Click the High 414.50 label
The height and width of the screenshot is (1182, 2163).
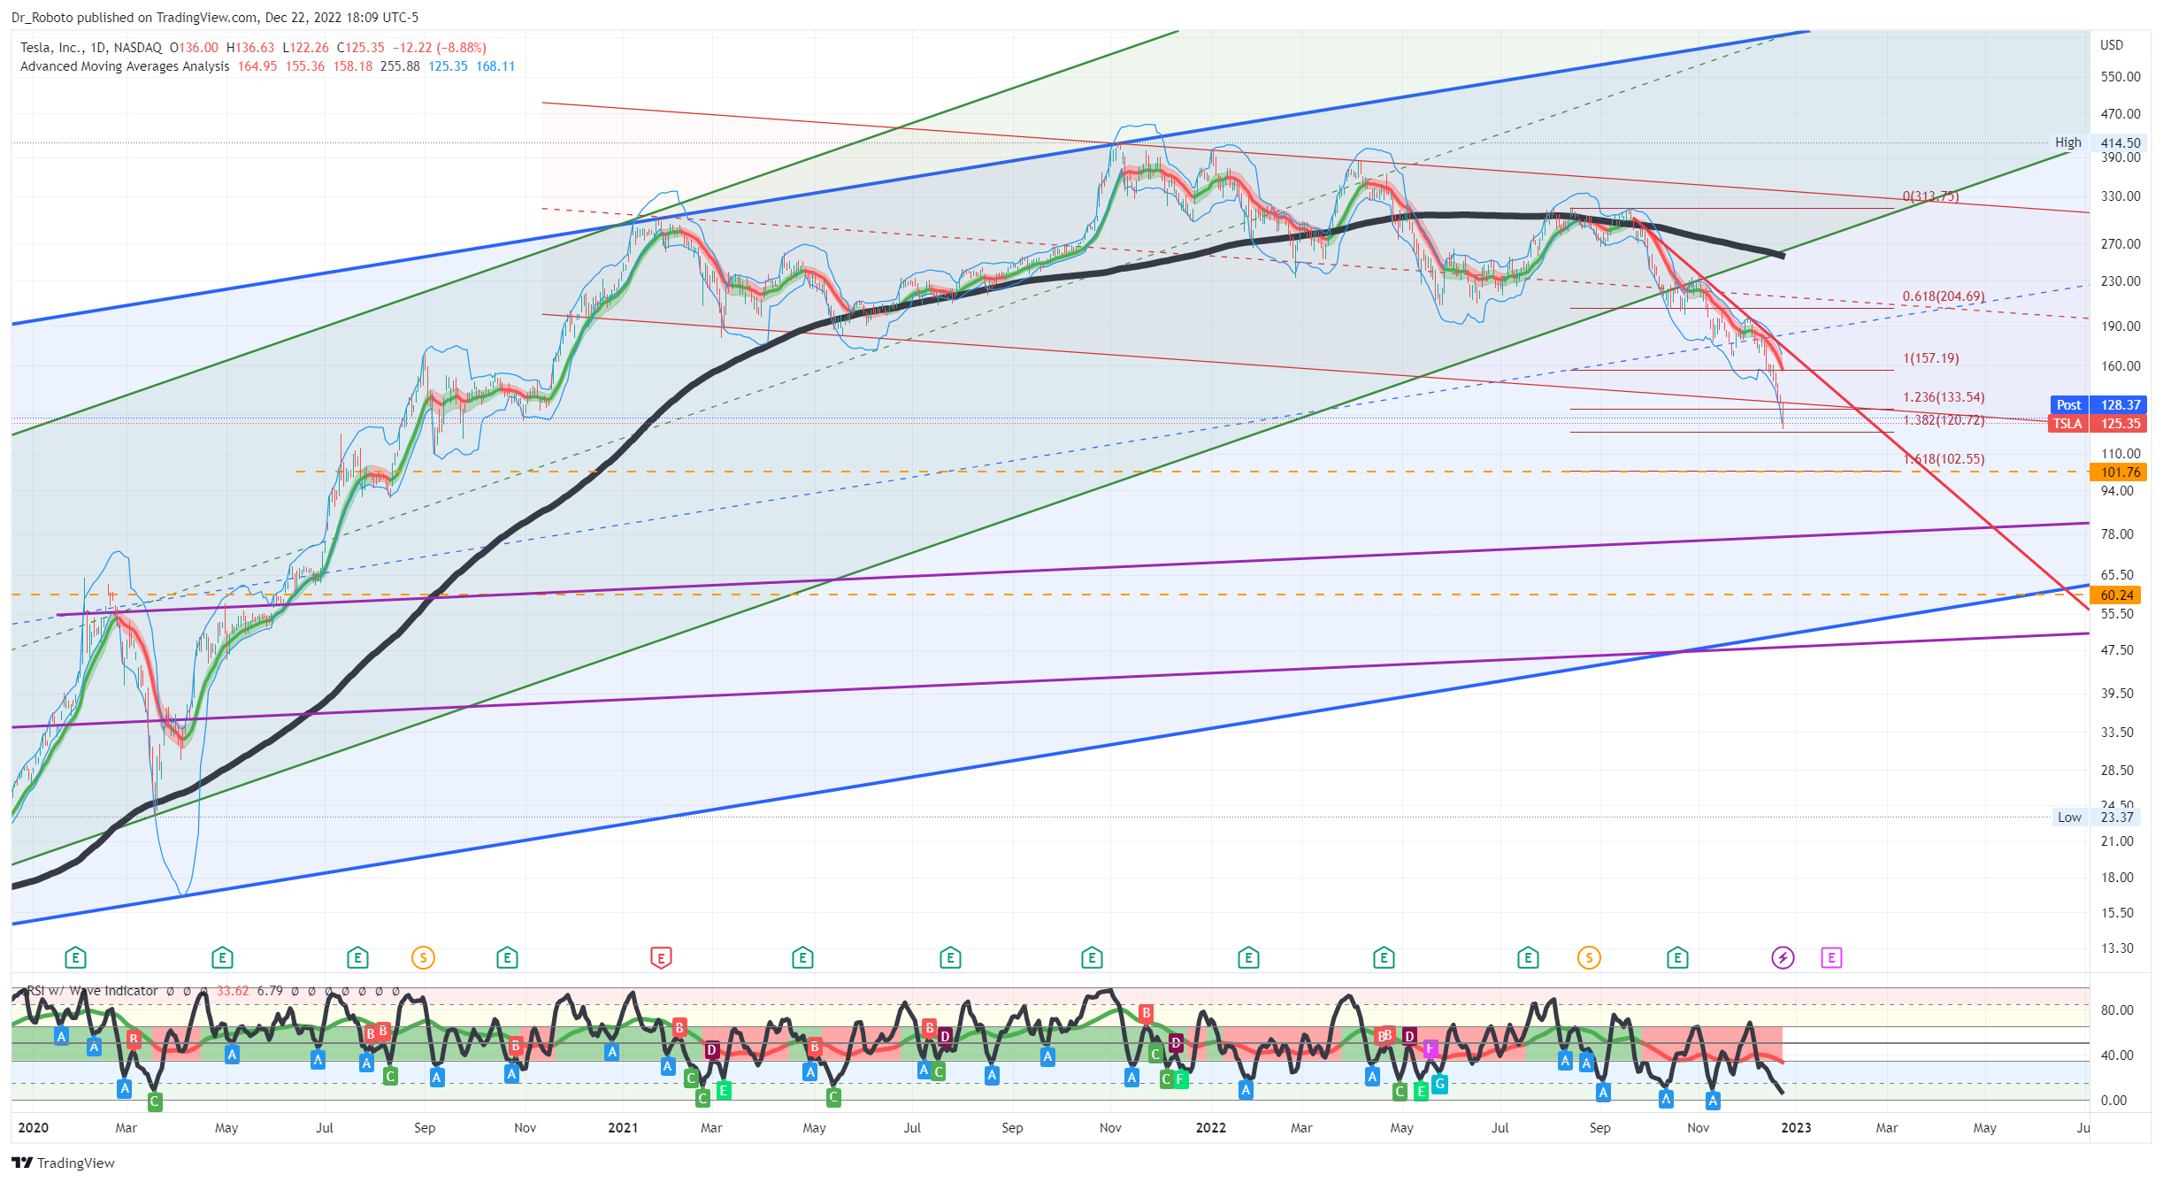pos(2098,142)
